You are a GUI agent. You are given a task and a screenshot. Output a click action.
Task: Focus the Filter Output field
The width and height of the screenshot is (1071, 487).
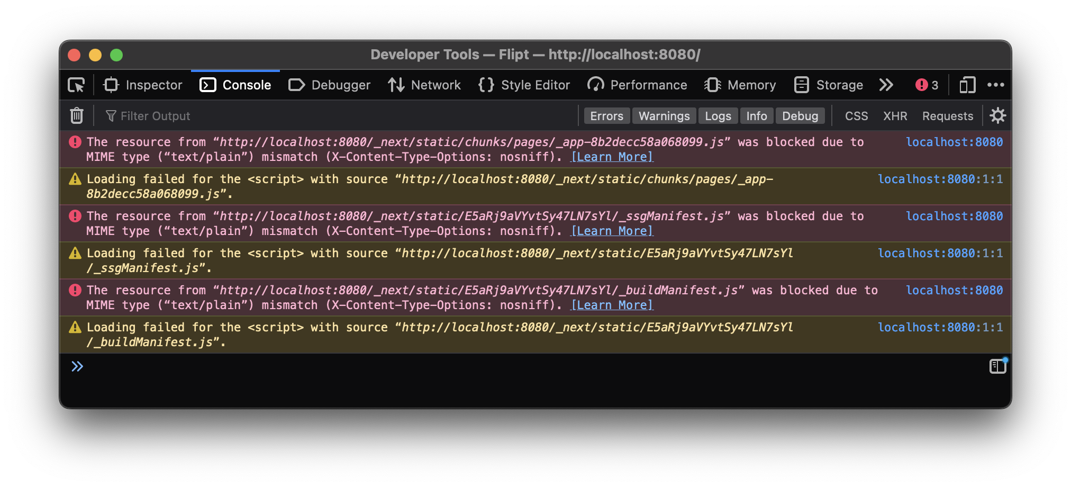[339, 116]
